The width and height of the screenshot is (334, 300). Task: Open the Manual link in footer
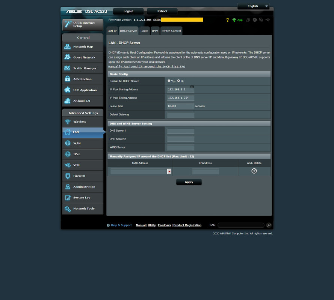141,225
